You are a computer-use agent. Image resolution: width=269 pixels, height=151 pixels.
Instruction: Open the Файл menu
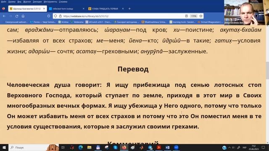(x=3, y=2)
